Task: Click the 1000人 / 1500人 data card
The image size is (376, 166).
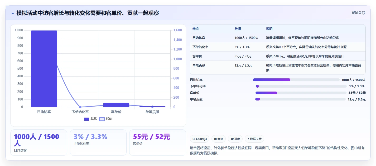Action: tap(39, 143)
